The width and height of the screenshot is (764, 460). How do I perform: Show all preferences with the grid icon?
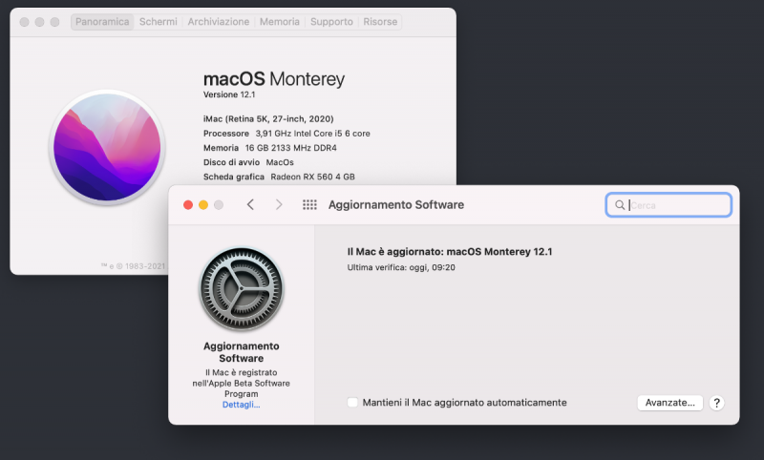pos(309,205)
